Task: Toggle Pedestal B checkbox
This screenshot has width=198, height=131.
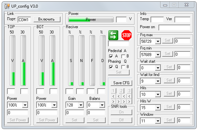Action: (x=123, y=56)
